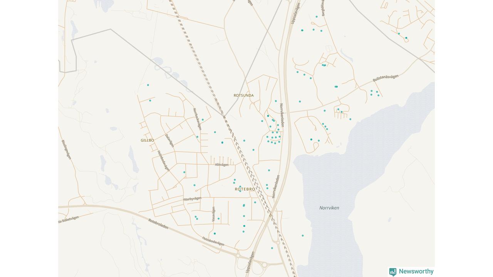Viewport: 493px width, 277px height.
Task: Select the Dalavägen street label
Action: coord(169,140)
